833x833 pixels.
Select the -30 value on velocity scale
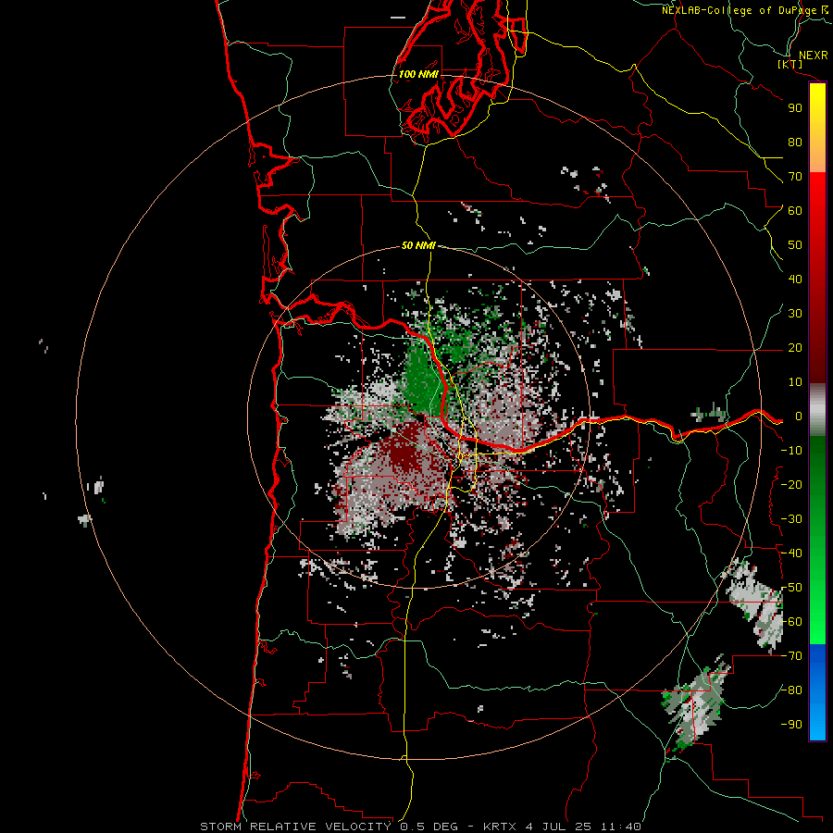tap(791, 519)
